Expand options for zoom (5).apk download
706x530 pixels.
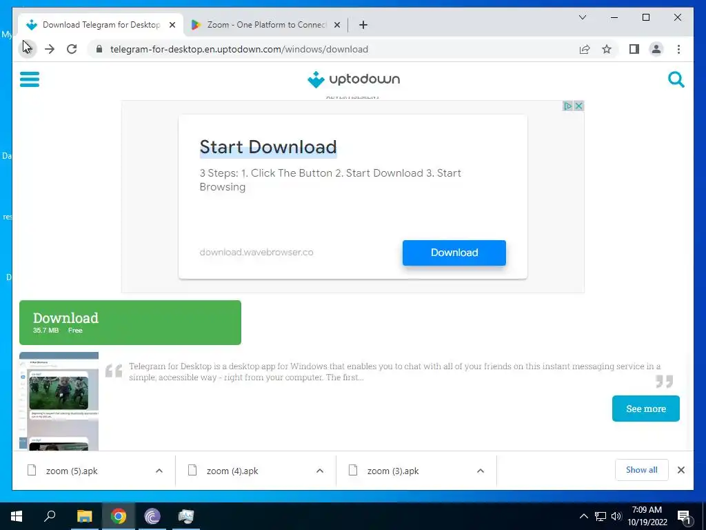pyautogui.click(x=159, y=471)
